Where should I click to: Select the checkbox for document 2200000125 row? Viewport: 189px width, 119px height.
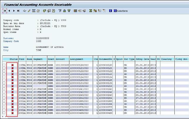point(4,80)
